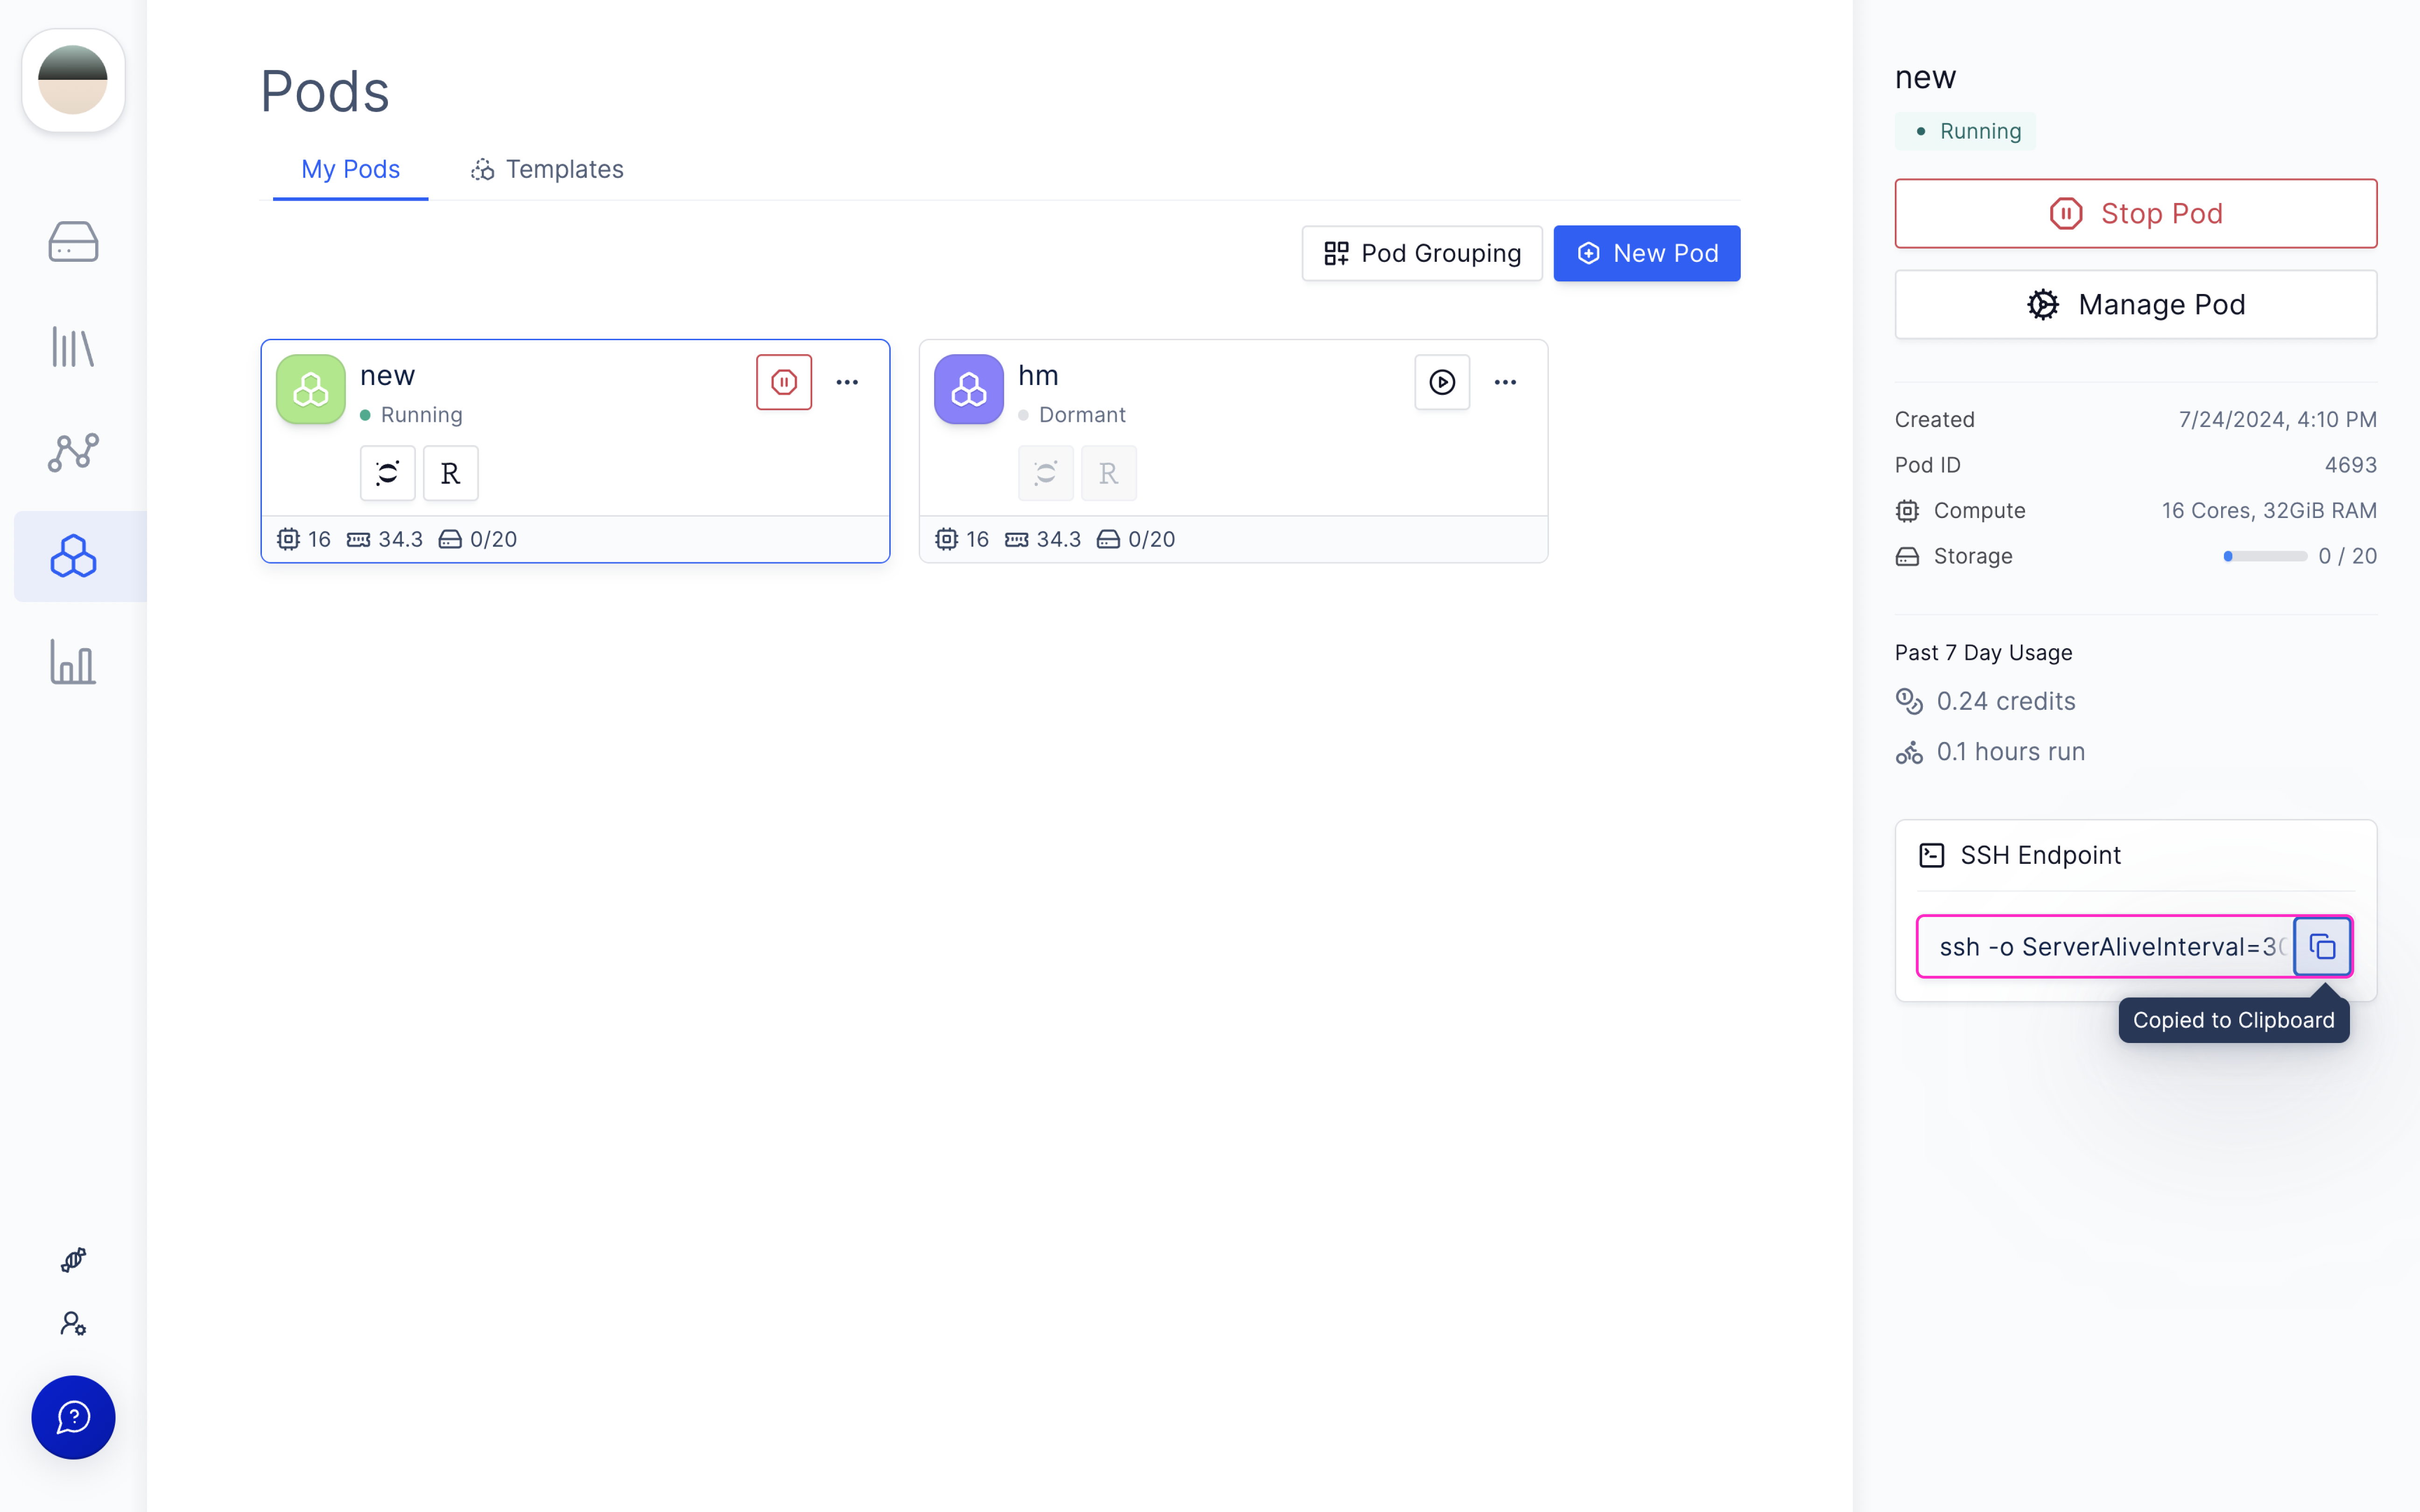Screen dimensions: 2420x1512
Task: Open the RStudio app on 'new' pod
Action: [451, 473]
